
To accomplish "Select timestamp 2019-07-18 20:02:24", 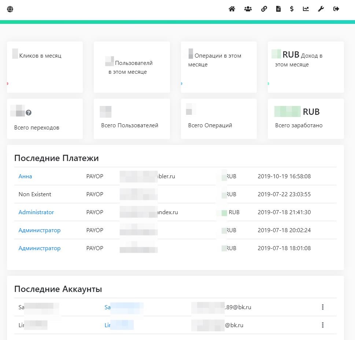I will tap(284, 230).
